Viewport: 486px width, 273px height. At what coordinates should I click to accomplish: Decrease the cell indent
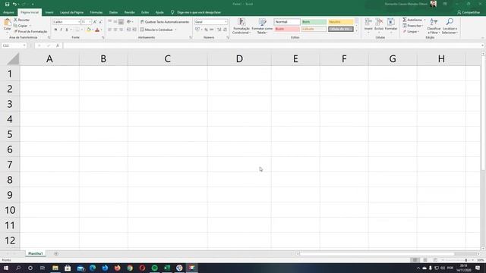[128, 30]
